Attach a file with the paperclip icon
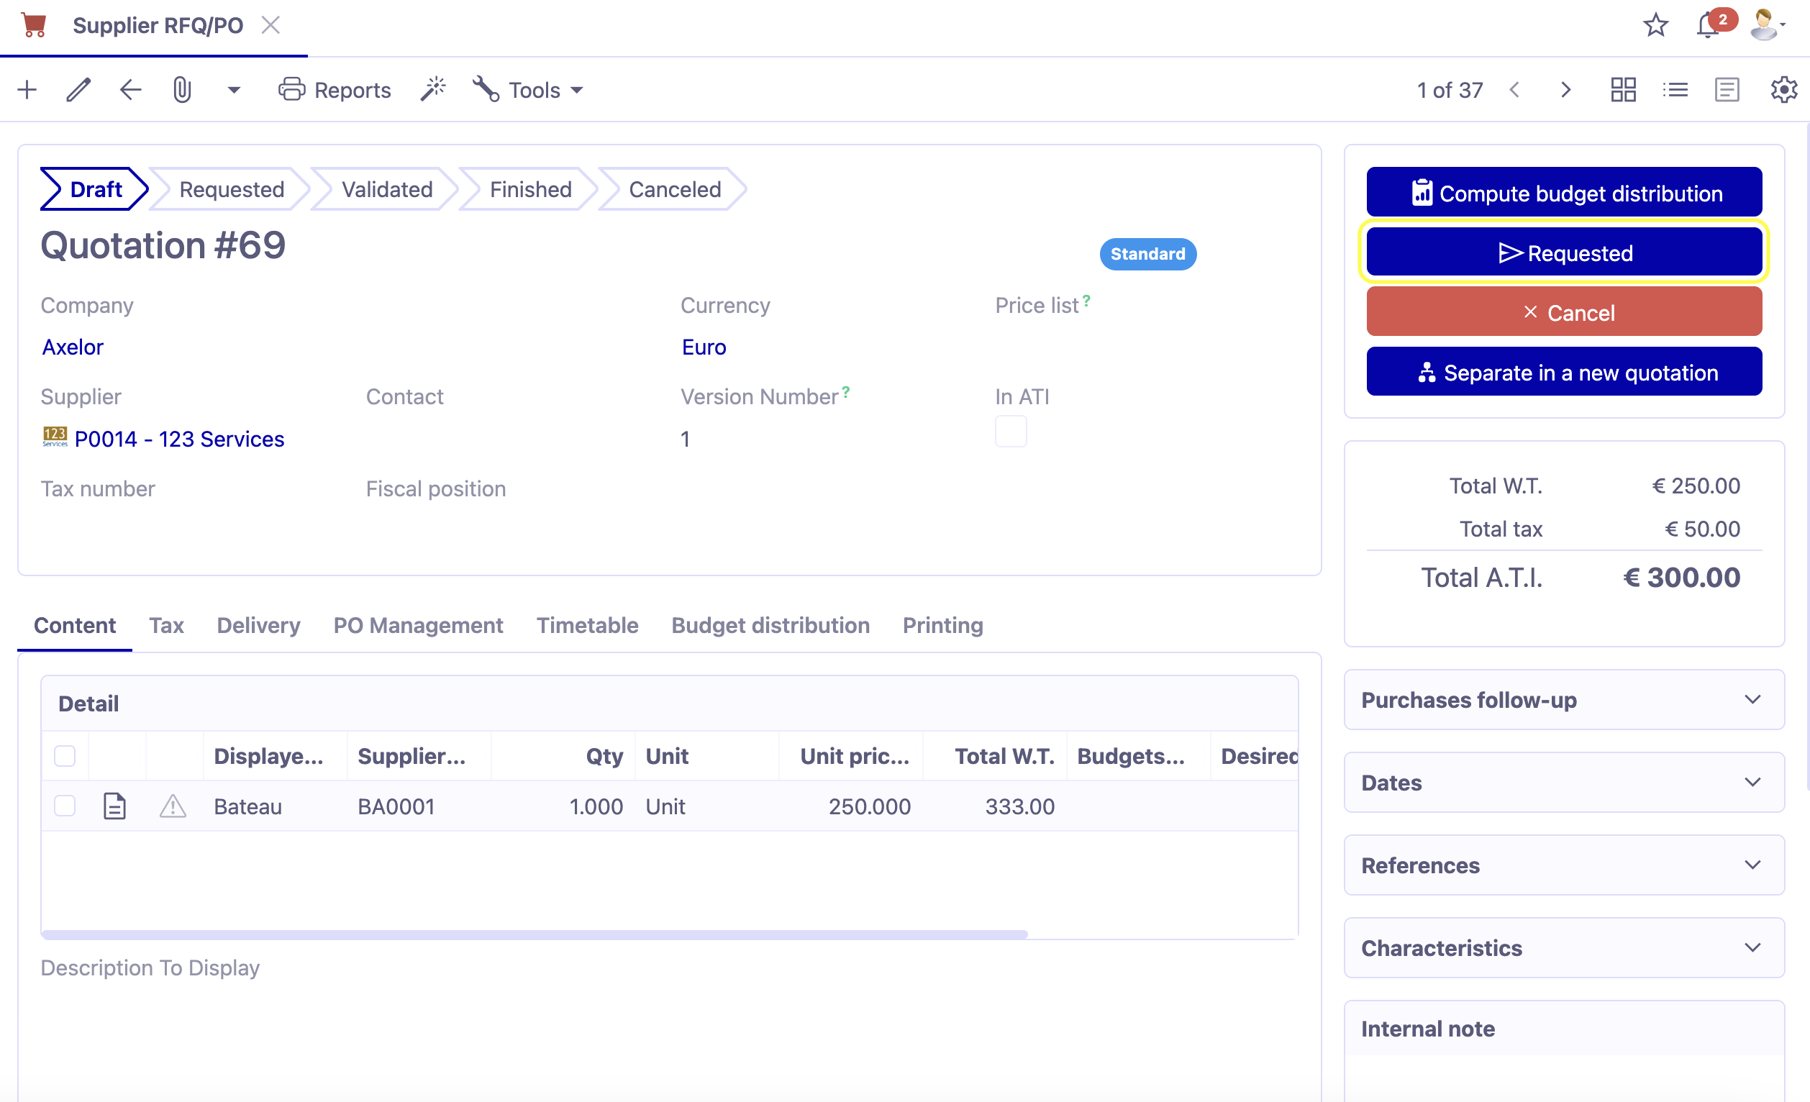Viewport: 1810px width, 1102px height. click(x=181, y=89)
